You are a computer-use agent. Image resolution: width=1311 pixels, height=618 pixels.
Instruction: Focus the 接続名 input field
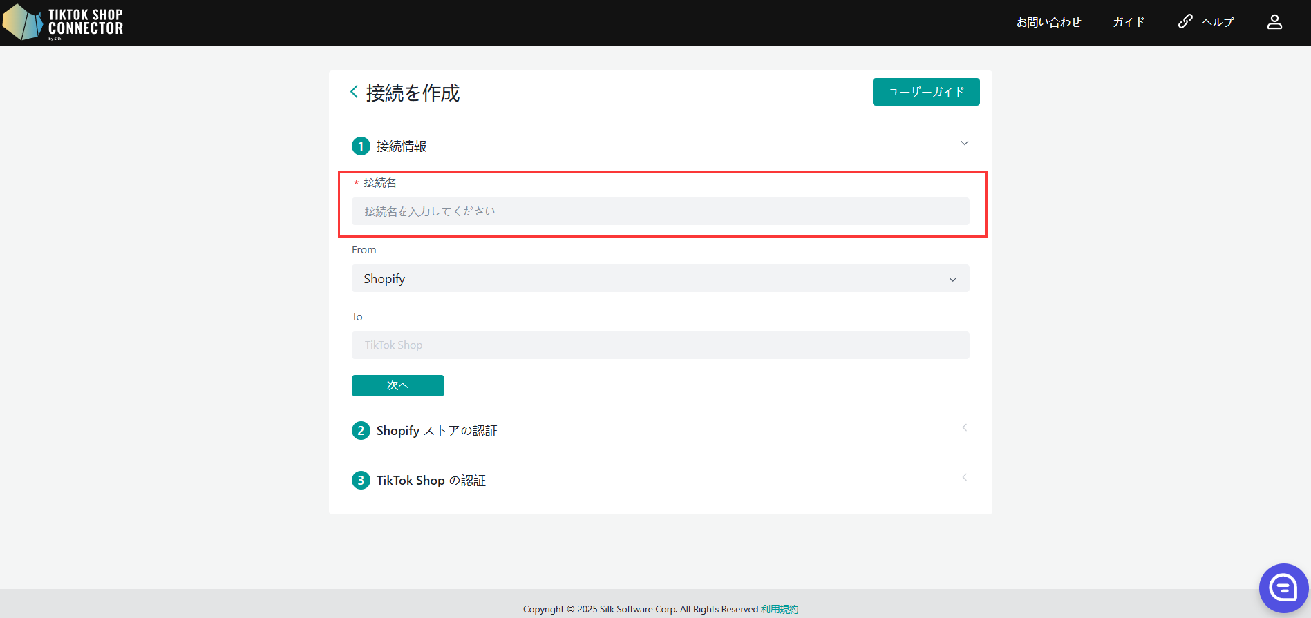tap(660, 211)
